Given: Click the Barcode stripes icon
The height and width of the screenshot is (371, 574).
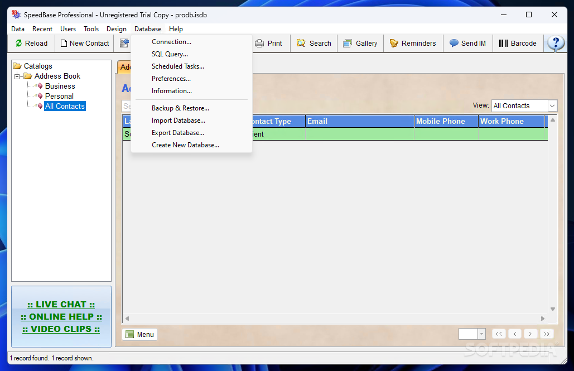Looking at the screenshot, I should tap(503, 43).
